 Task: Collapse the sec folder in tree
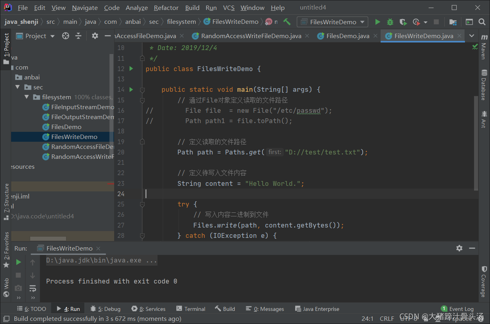17,87
